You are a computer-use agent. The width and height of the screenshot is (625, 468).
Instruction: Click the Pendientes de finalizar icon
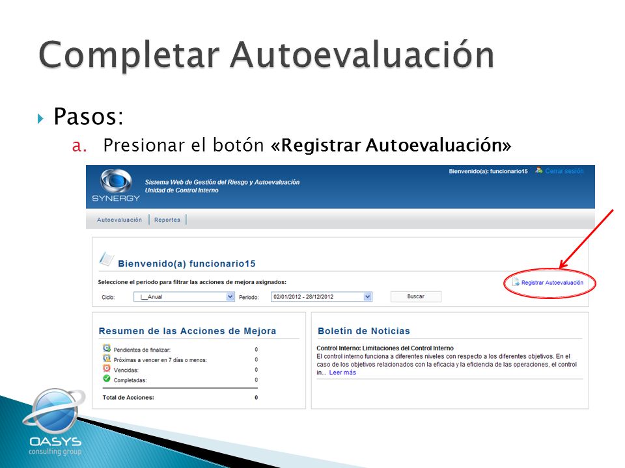106,348
